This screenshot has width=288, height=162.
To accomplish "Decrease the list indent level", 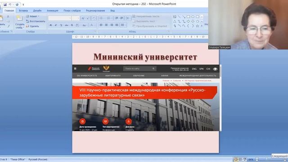I will pos(117,18).
